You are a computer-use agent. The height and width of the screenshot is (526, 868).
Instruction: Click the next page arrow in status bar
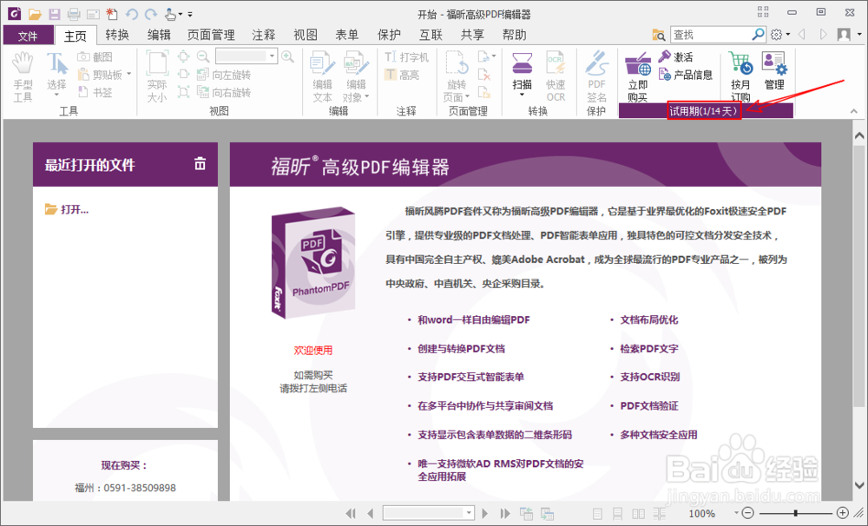[485, 513]
